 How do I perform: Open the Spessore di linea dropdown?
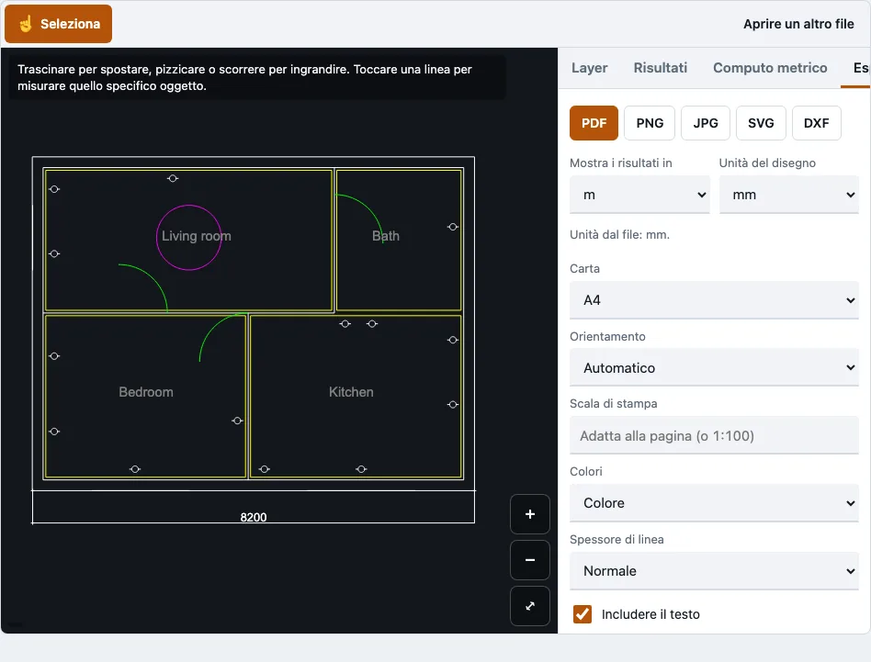click(715, 571)
